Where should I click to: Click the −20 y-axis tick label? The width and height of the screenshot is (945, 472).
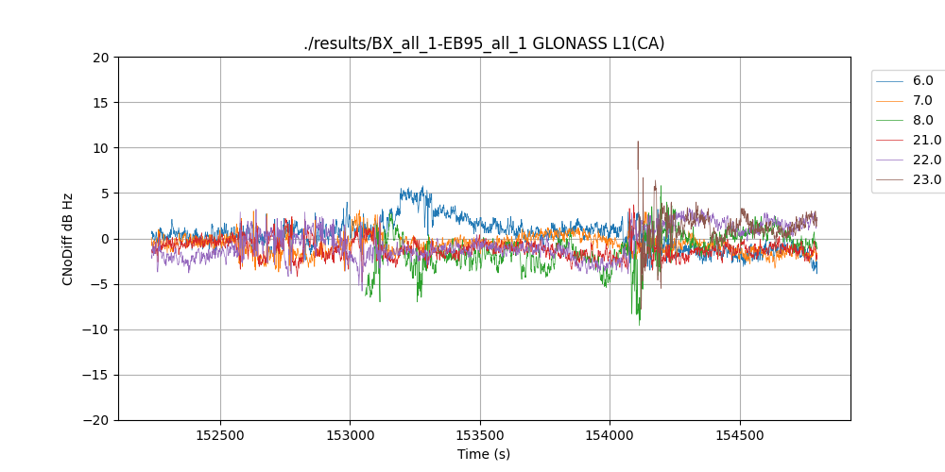click(97, 420)
